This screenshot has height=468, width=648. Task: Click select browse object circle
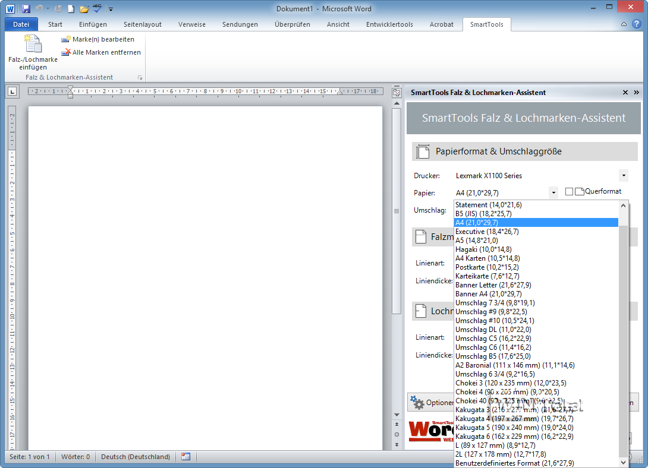[397, 434]
